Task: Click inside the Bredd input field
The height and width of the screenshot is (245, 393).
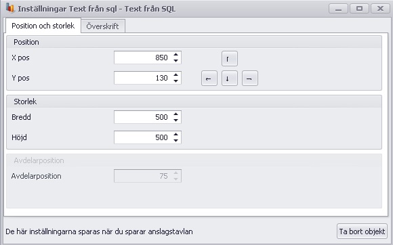Action: [x=144, y=117]
